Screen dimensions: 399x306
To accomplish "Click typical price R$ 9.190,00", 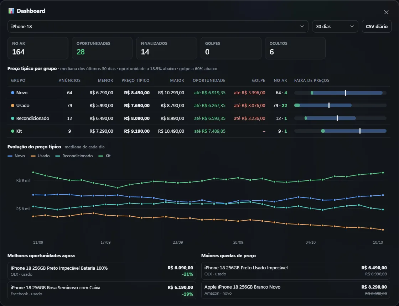I will 137,131.
